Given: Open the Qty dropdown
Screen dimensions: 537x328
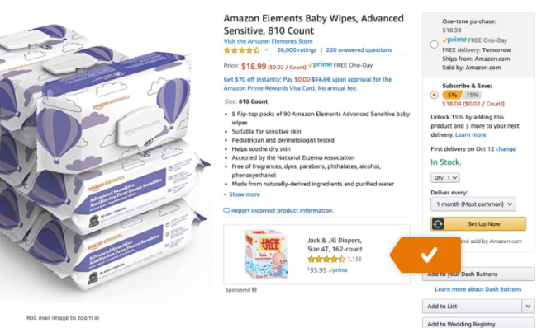Looking at the screenshot, I should pos(445,178).
